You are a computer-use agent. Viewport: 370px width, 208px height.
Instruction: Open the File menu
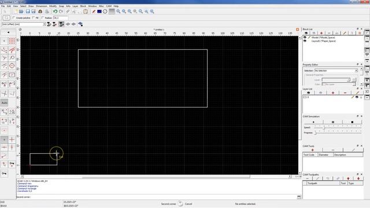(3, 6)
